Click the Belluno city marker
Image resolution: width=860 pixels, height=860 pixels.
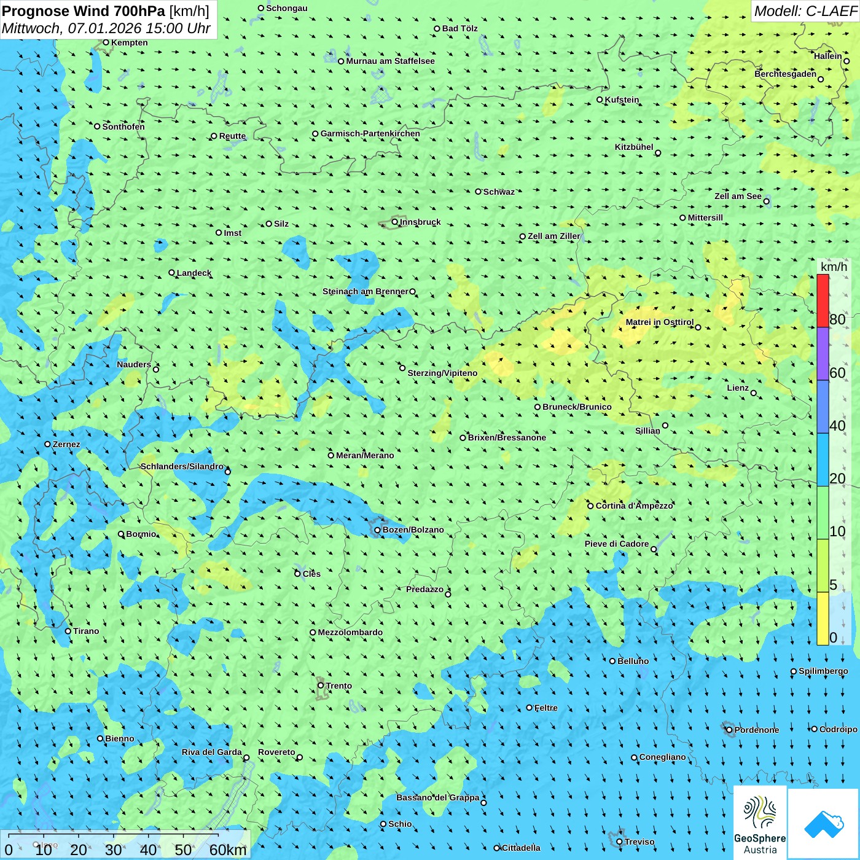[x=612, y=661]
